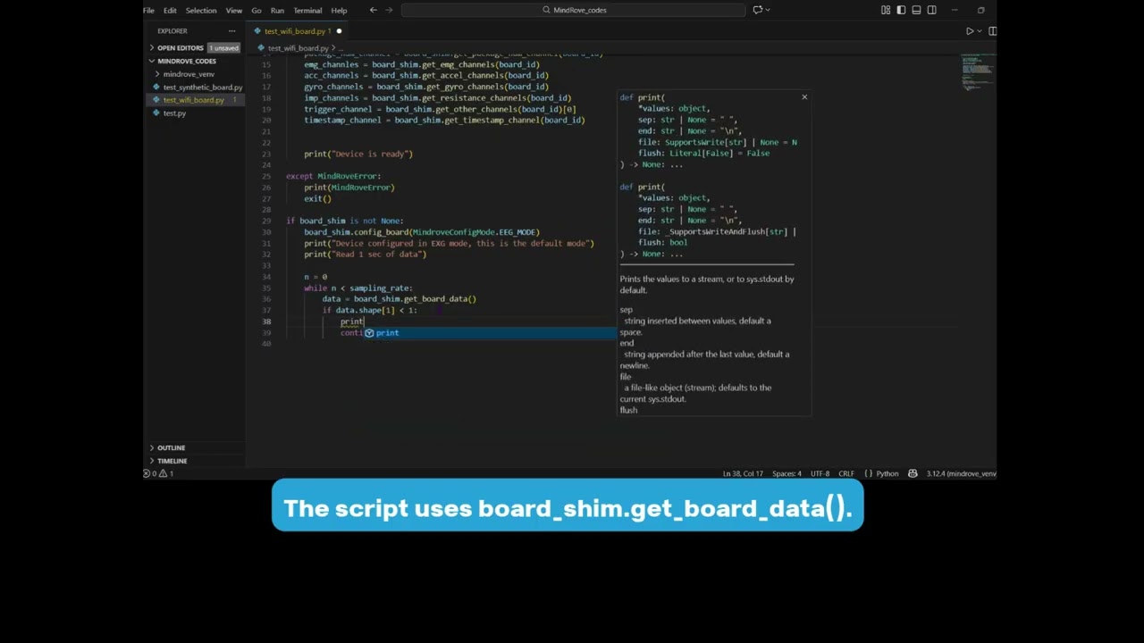This screenshot has height=643, width=1144.
Task: Go back with the left arrow
Action: pyautogui.click(x=373, y=11)
